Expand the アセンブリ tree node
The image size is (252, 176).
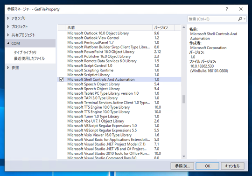(8, 19)
